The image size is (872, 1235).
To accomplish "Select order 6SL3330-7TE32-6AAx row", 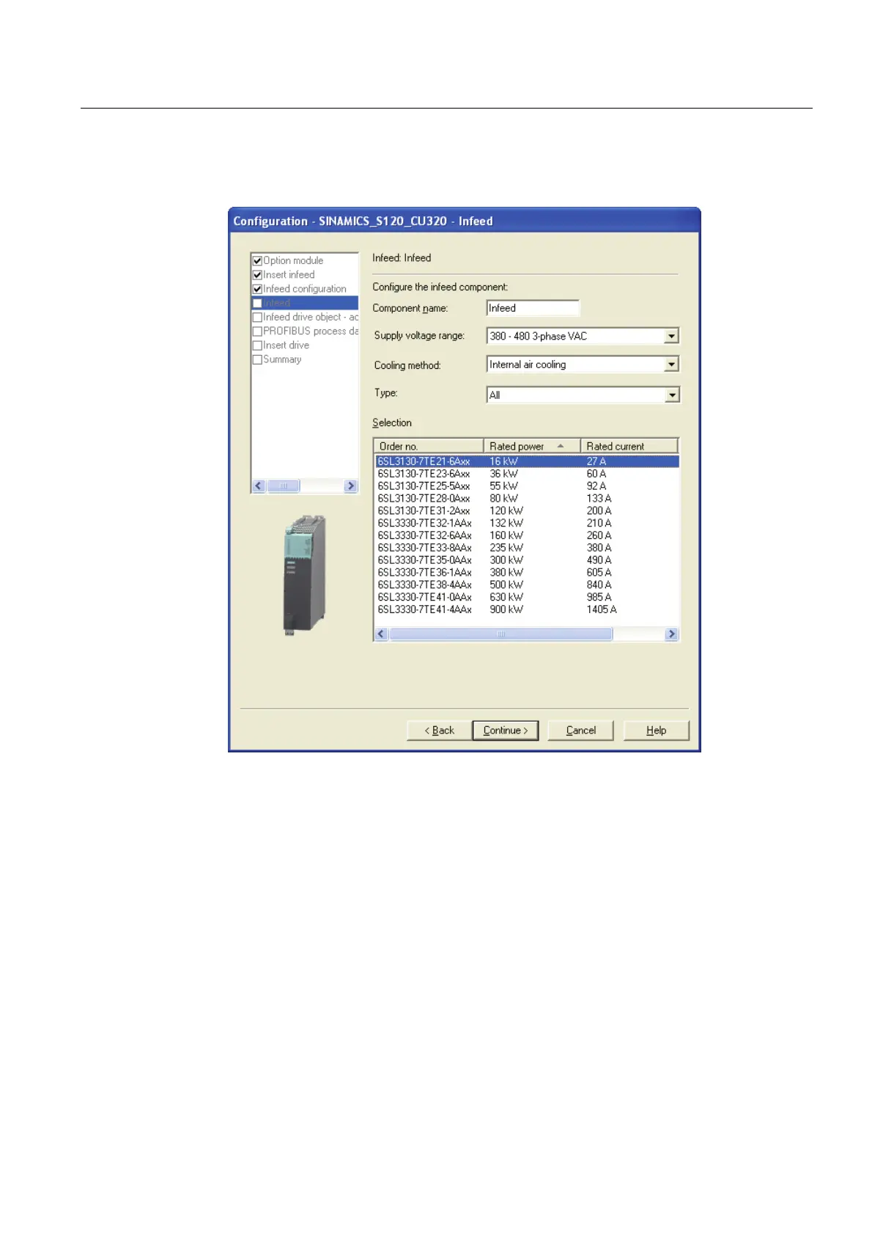I will click(527, 535).
